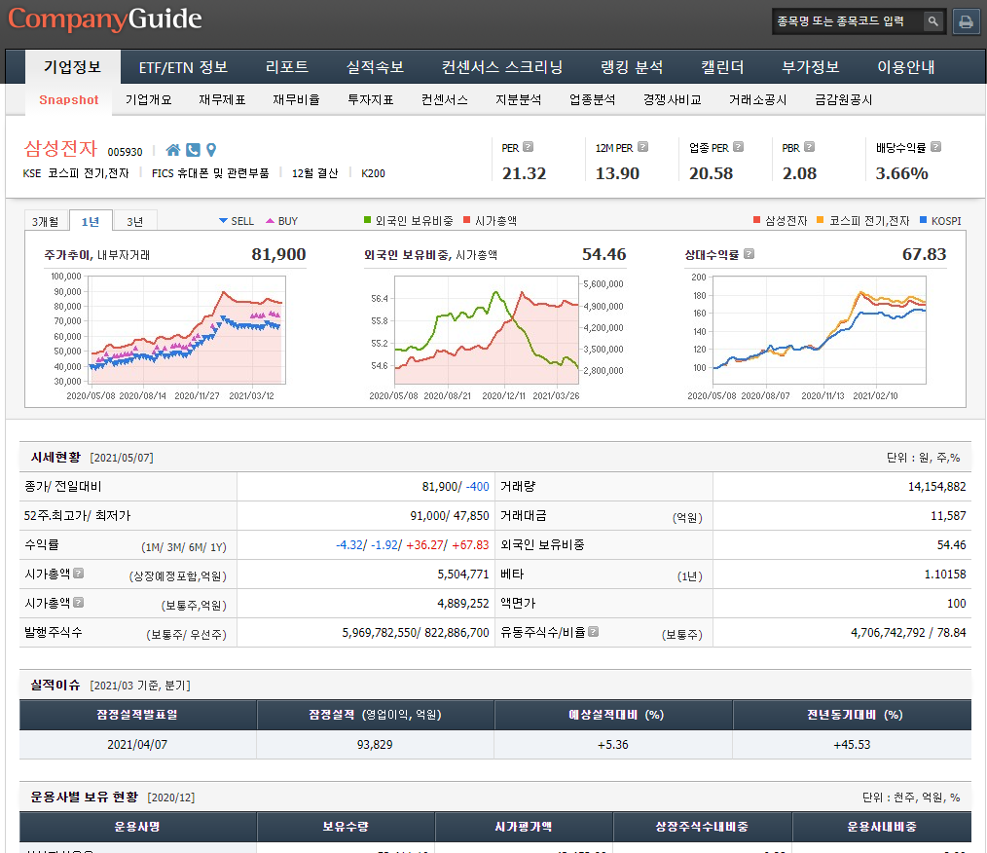
Task: Click the 주가추이 price chart
Action: [x=187, y=330]
